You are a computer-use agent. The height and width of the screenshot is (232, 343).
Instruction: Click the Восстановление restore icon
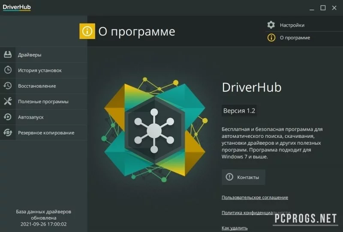pyautogui.click(x=8, y=86)
